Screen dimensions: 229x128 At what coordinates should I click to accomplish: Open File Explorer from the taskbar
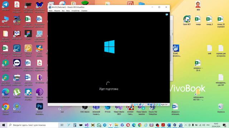point(116,125)
